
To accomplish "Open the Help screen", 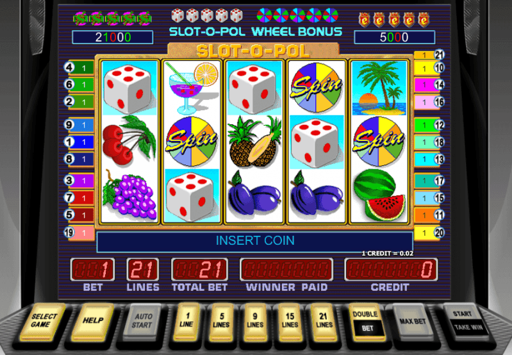I will pyautogui.click(x=93, y=321).
